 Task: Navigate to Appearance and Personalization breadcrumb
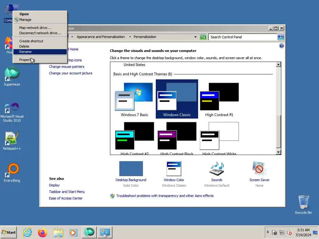pyautogui.click(x=101, y=37)
